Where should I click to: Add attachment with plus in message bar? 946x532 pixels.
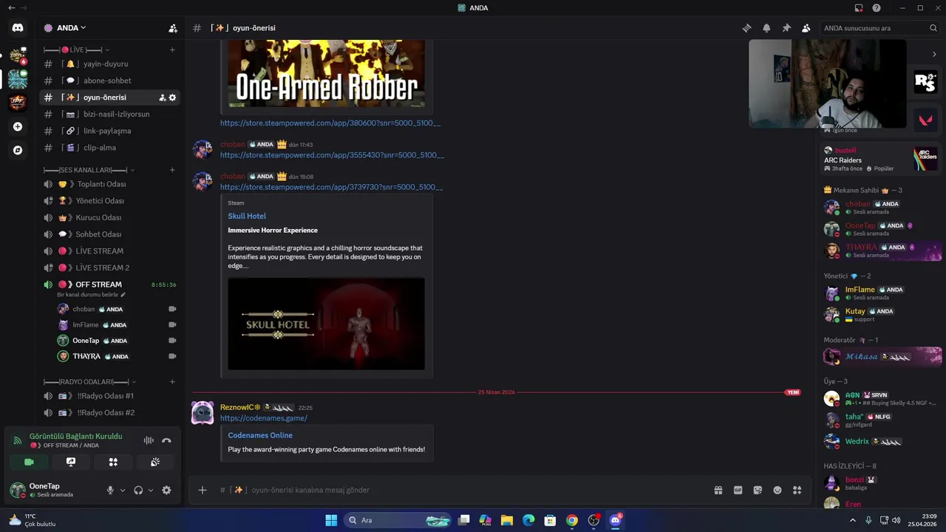point(203,490)
